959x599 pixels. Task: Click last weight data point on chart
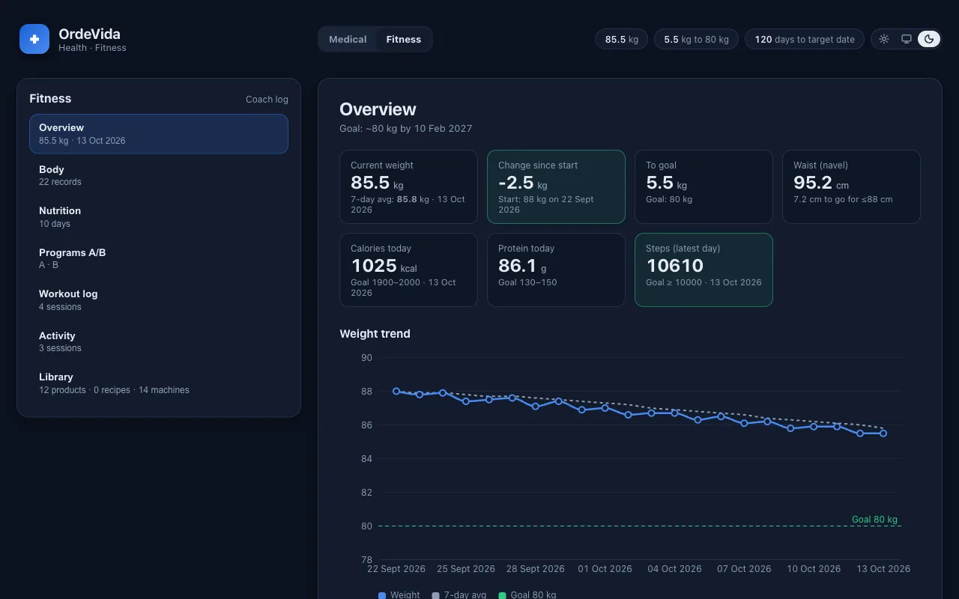(x=883, y=434)
